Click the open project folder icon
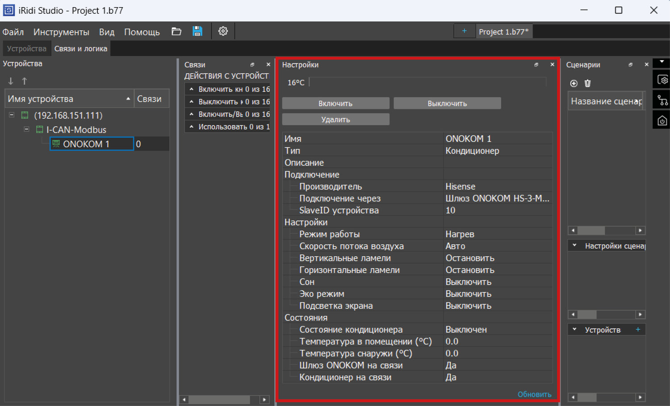 point(176,31)
